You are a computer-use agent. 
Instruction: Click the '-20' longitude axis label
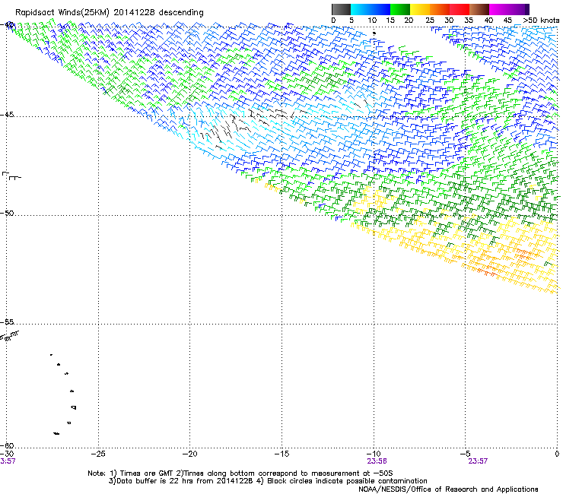(189, 454)
